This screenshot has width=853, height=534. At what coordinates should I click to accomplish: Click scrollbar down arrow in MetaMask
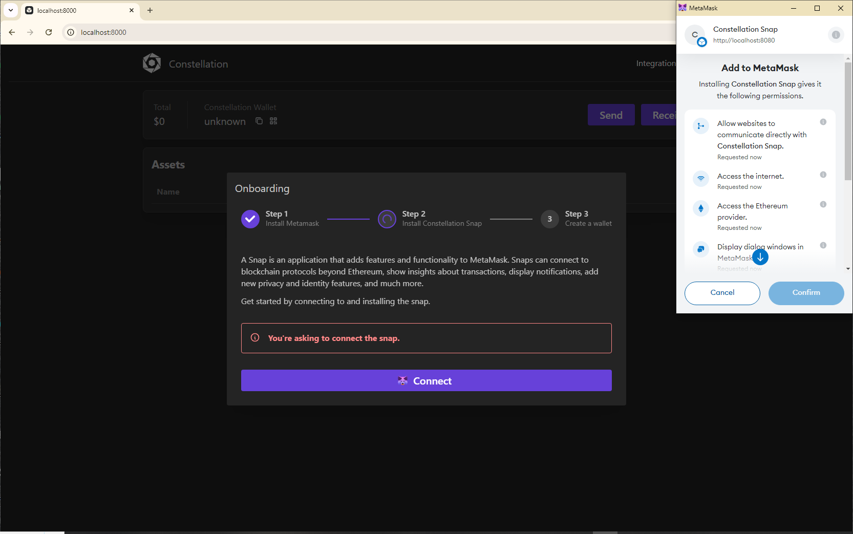[848, 269]
